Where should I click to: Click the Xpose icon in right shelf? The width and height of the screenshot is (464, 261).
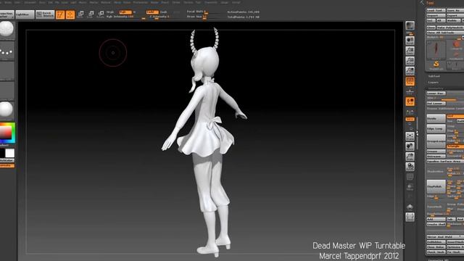click(x=410, y=217)
